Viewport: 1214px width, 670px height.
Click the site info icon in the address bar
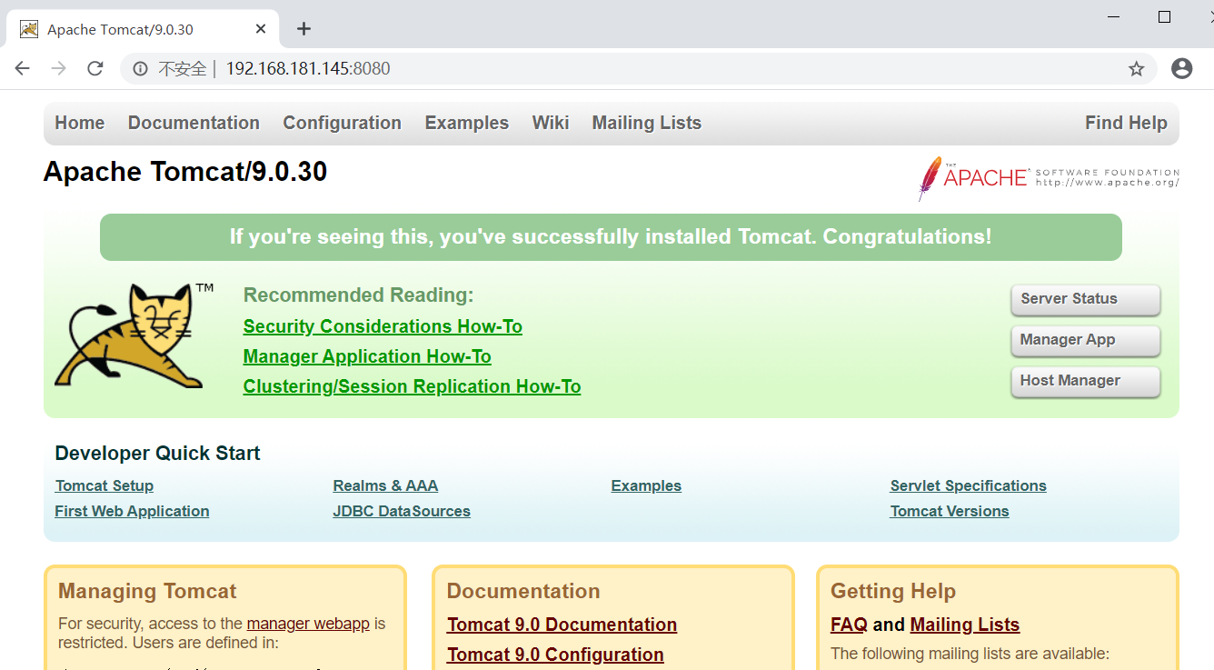(x=140, y=68)
